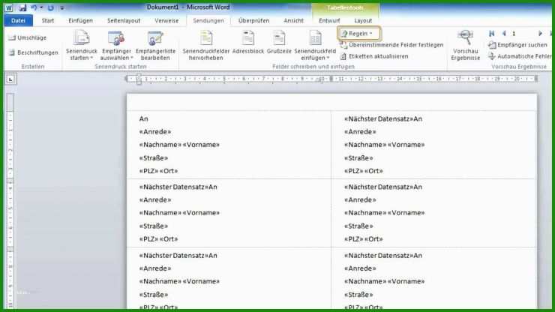Click «Nächster Datensatz» in top right label
Screen dimensions: 555x312
[379, 119]
